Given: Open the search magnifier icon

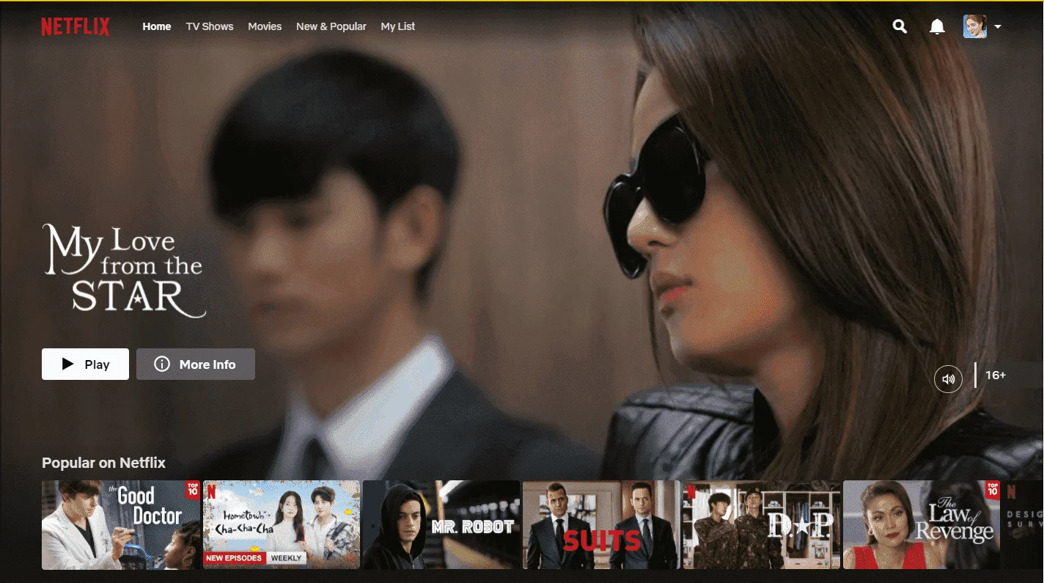Looking at the screenshot, I should 900,26.
